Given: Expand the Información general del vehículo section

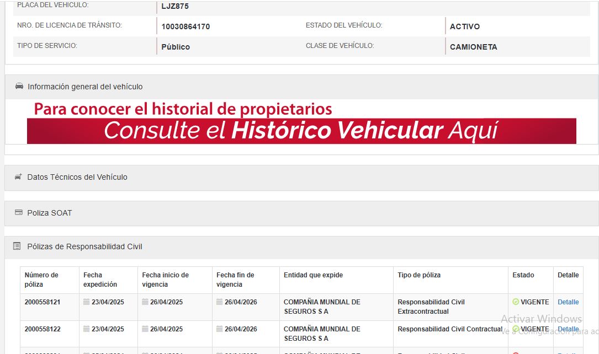Looking at the screenshot, I should (x=85, y=87).
